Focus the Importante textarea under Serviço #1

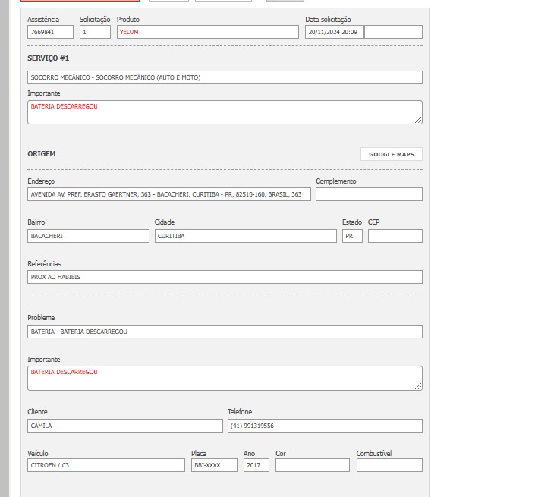[x=225, y=112]
